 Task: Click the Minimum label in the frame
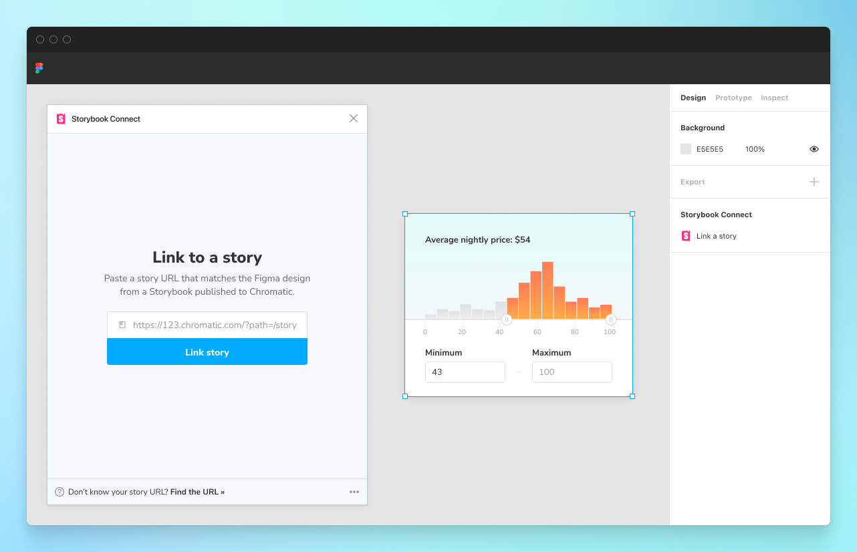tap(443, 353)
